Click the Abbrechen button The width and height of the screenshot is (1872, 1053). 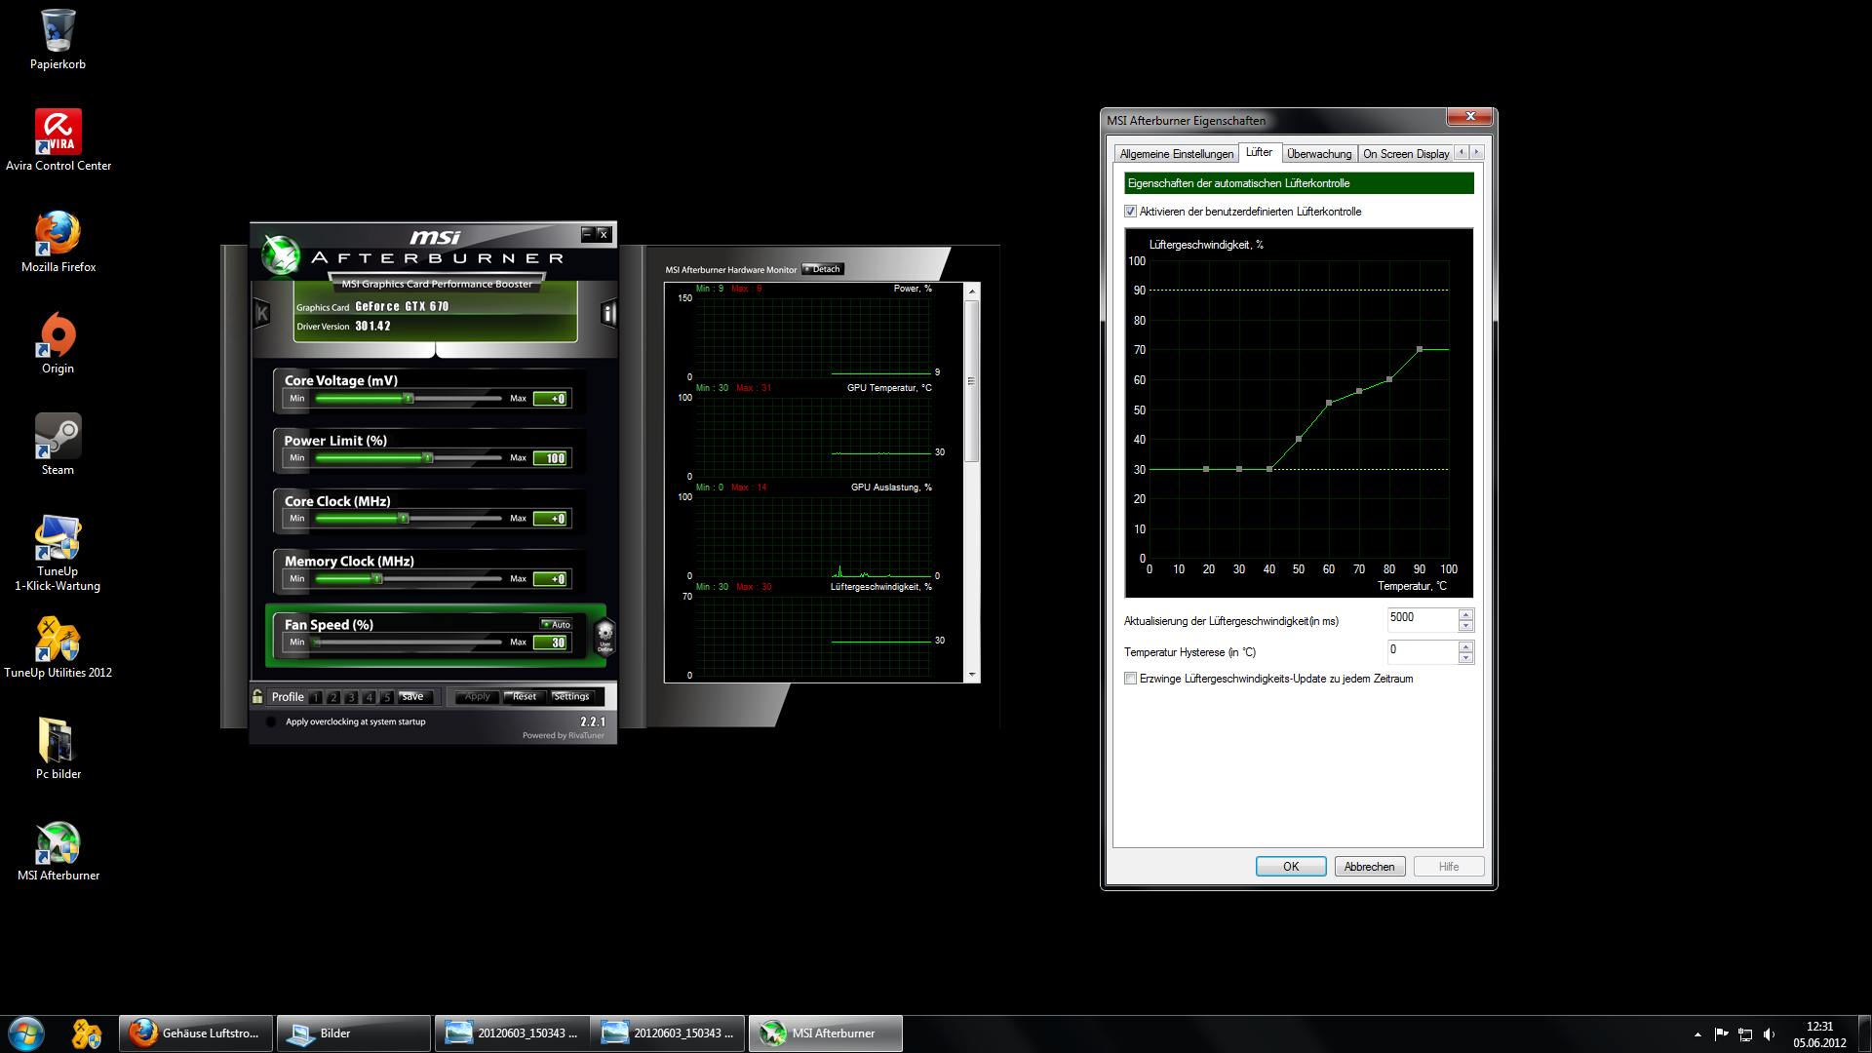[1369, 867]
